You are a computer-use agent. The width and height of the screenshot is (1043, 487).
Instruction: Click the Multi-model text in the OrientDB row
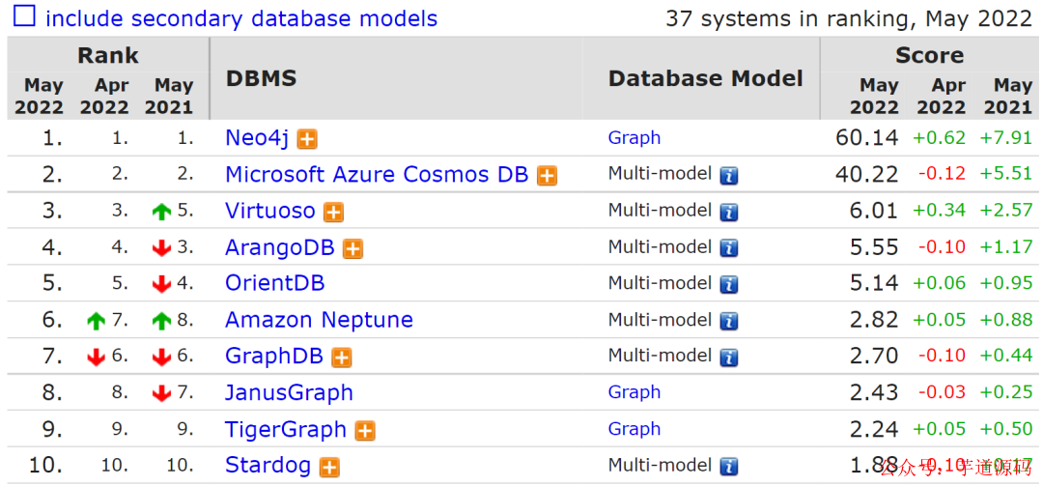pos(660,283)
